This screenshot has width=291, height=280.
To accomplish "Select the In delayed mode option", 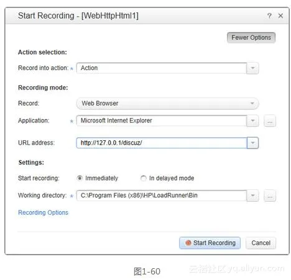I will pos(144,178).
